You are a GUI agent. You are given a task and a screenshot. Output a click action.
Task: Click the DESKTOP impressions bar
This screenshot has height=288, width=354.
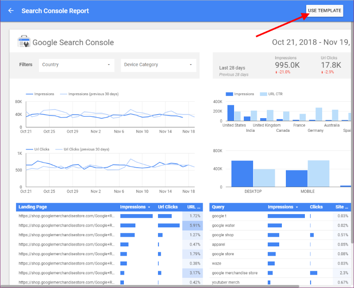pos(242,173)
